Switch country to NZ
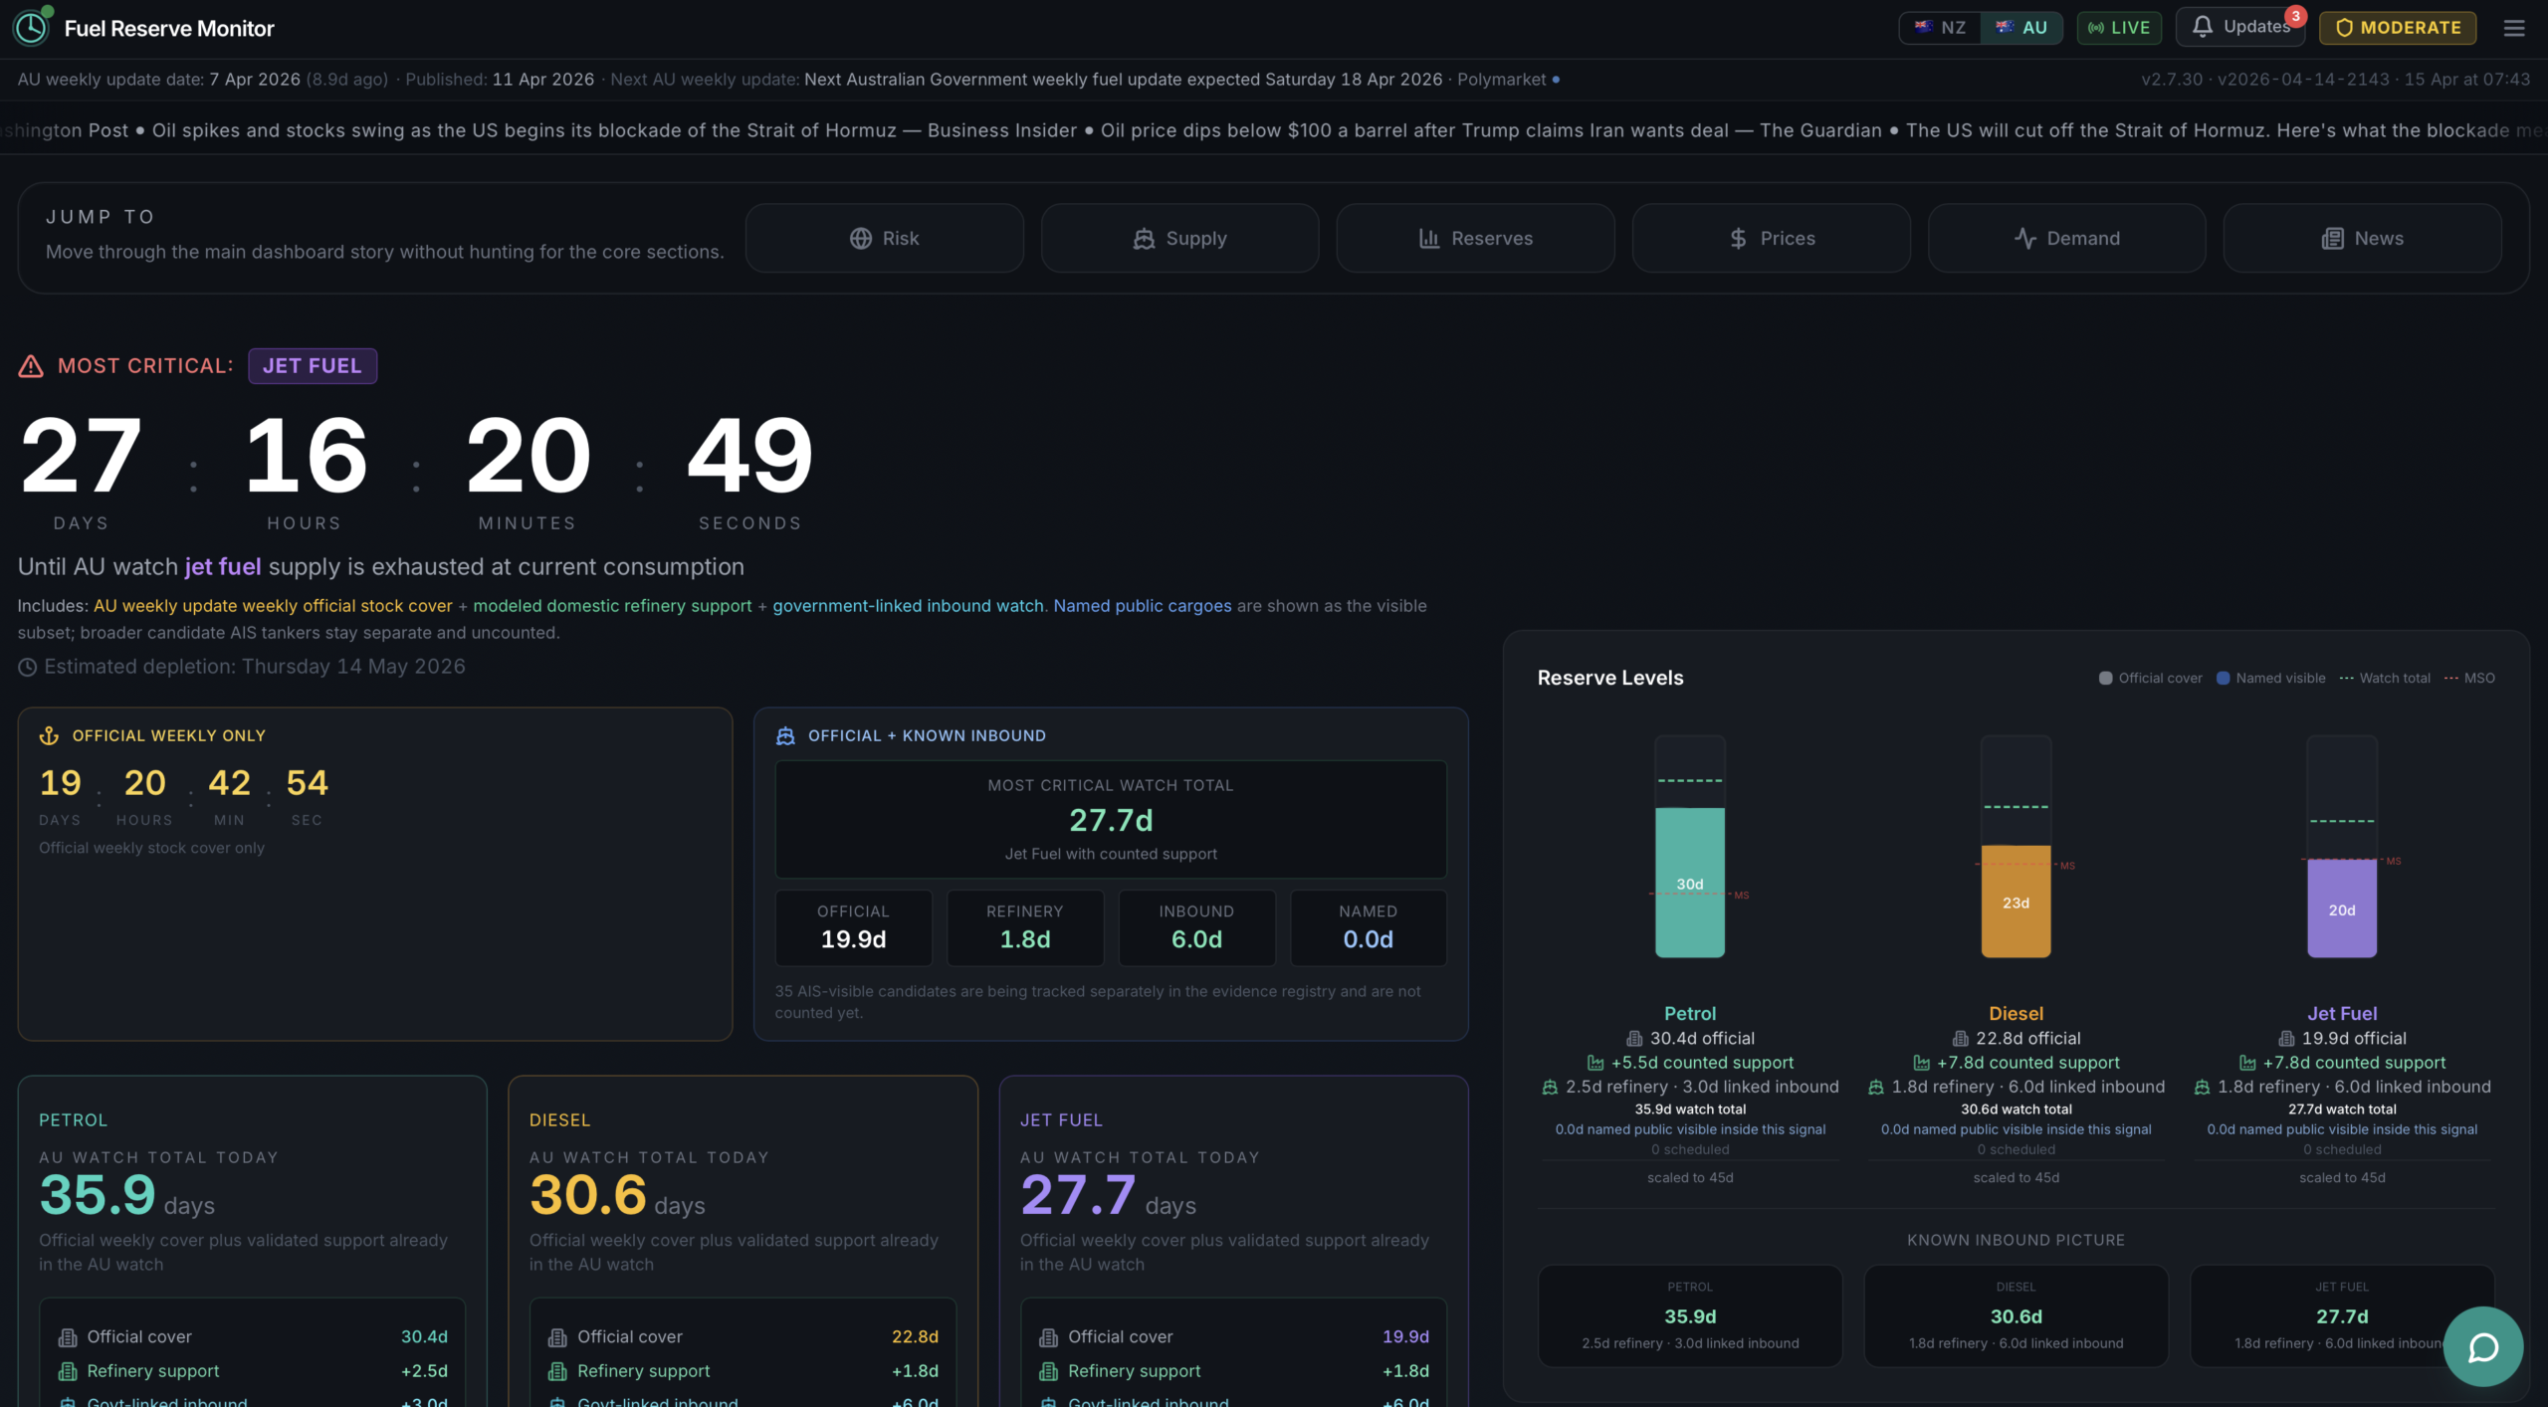The width and height of the screenshot is (2548, 1407). (x=1940, y=28)
